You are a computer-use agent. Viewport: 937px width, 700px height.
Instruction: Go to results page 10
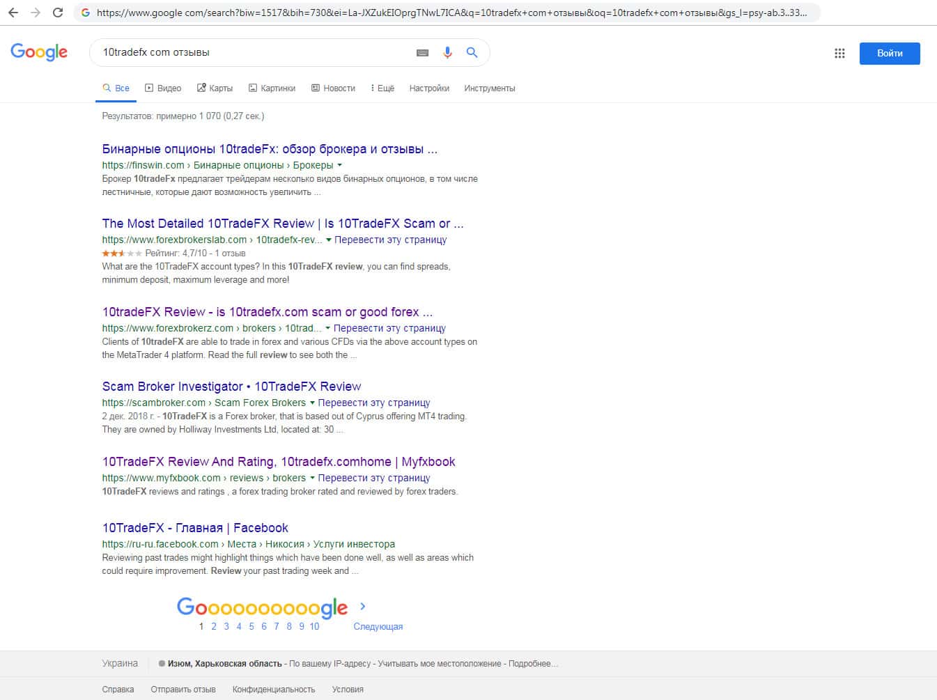(x=314, y=626)
